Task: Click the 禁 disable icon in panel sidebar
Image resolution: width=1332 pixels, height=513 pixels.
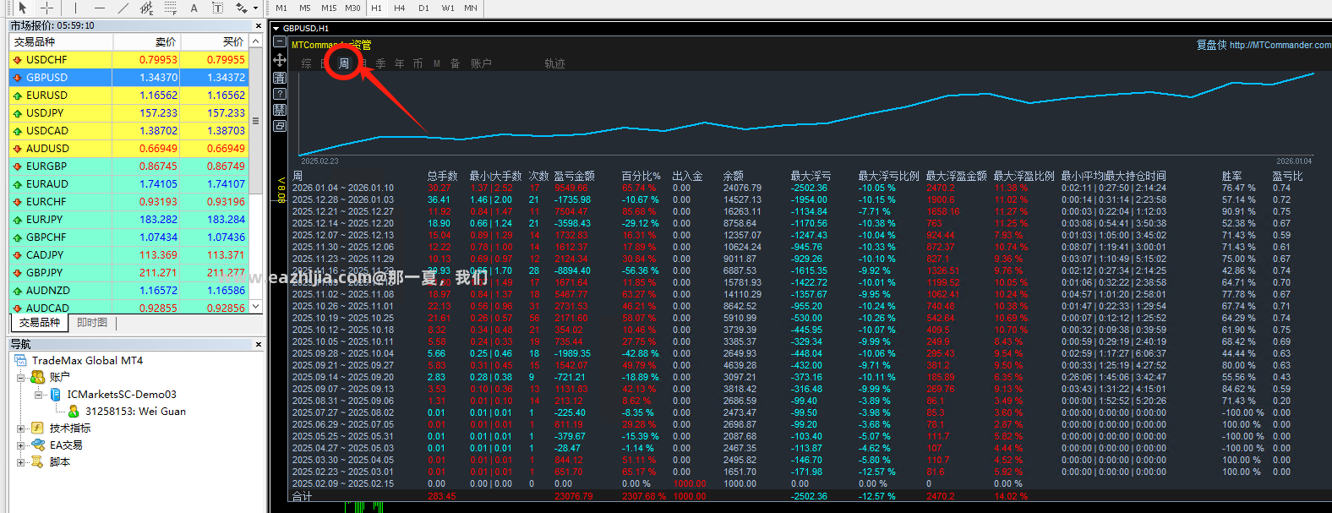Action: [x=280, y=110]
